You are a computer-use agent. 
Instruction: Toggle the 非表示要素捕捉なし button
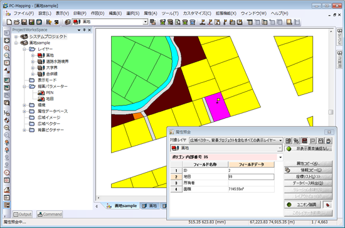308,149
